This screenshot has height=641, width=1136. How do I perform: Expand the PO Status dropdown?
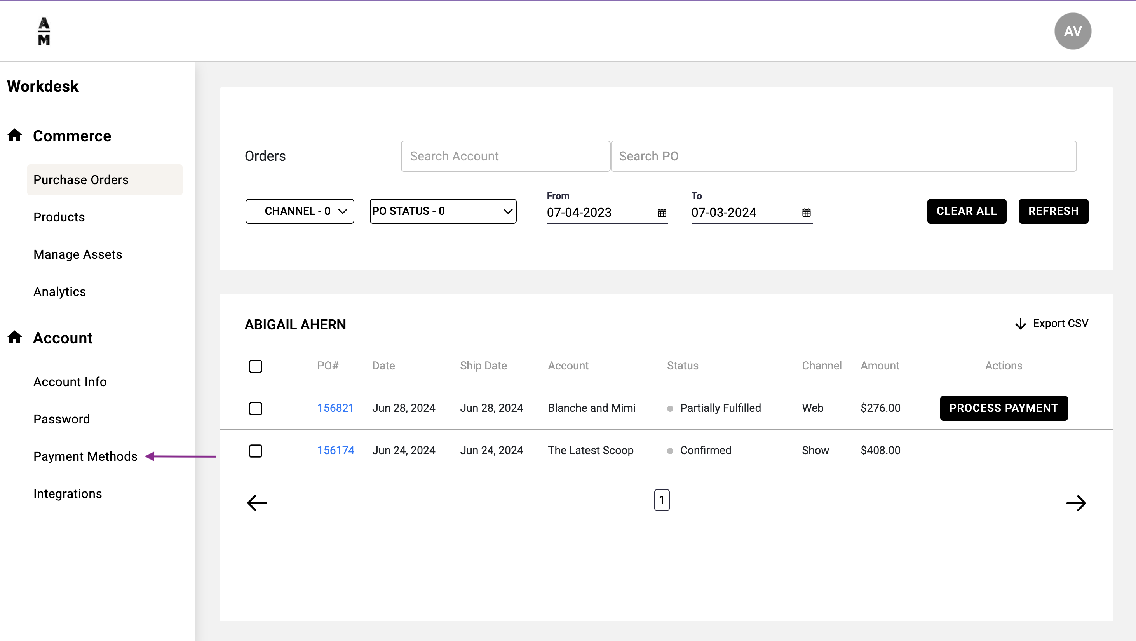click(x=443, y=211)
